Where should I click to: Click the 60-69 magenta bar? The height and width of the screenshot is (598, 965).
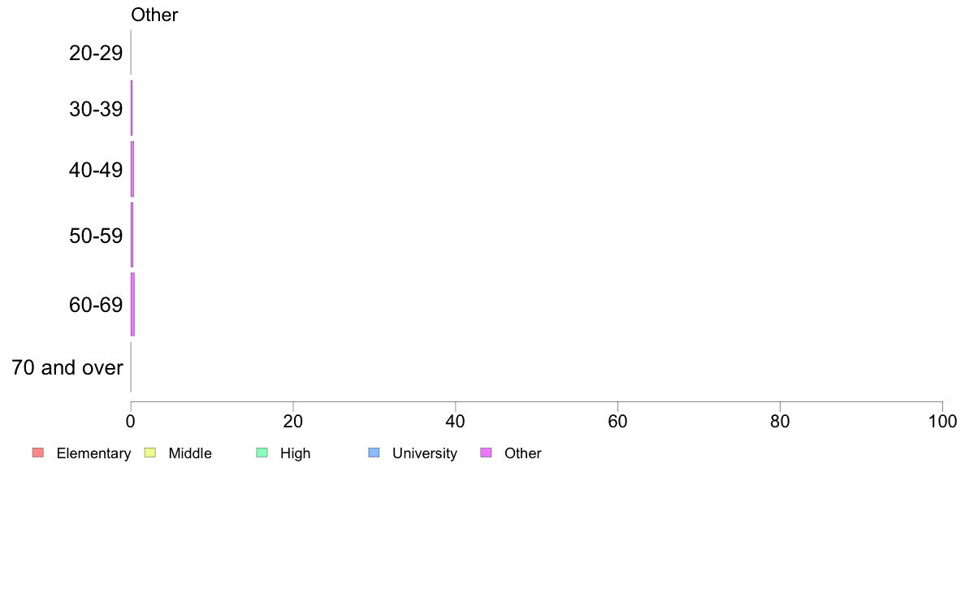132,304
